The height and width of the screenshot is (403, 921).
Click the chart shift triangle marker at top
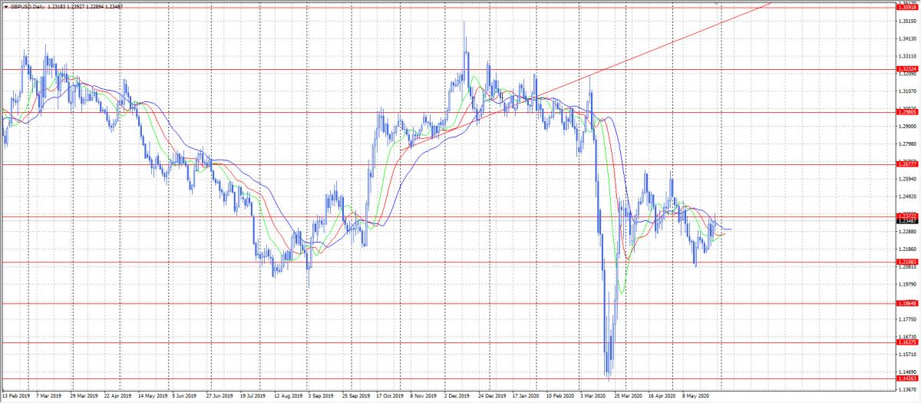click(718, 2)
